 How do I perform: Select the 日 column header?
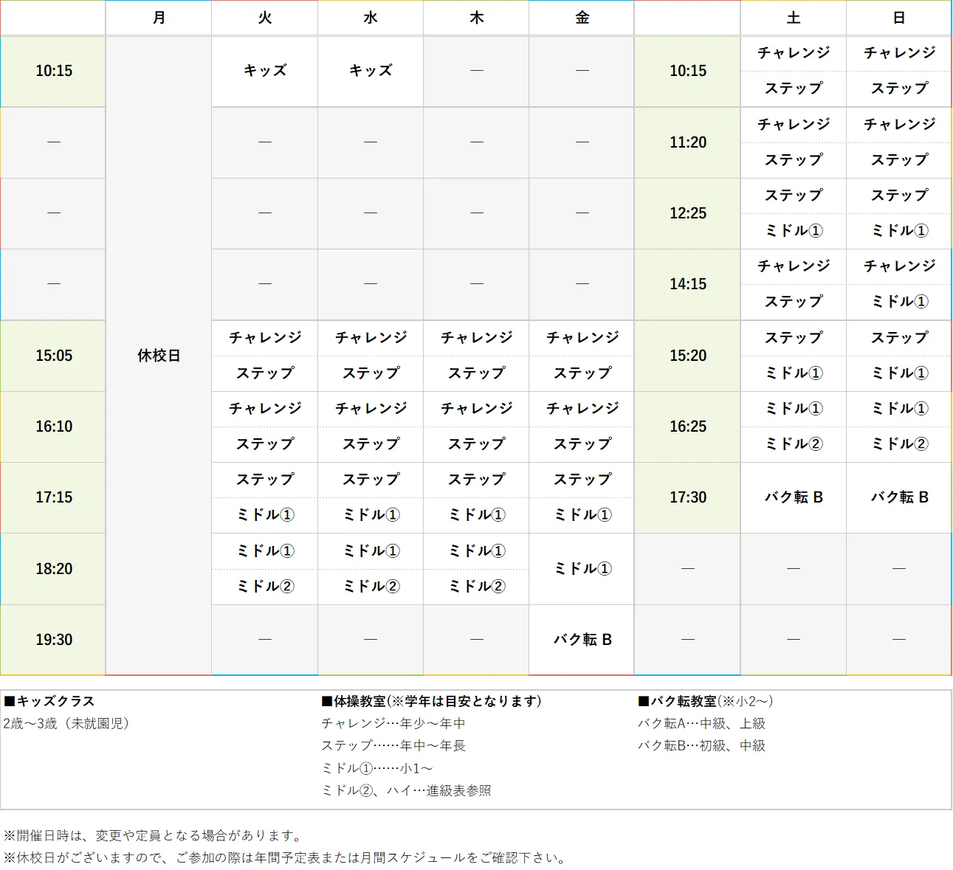point(898,18)
